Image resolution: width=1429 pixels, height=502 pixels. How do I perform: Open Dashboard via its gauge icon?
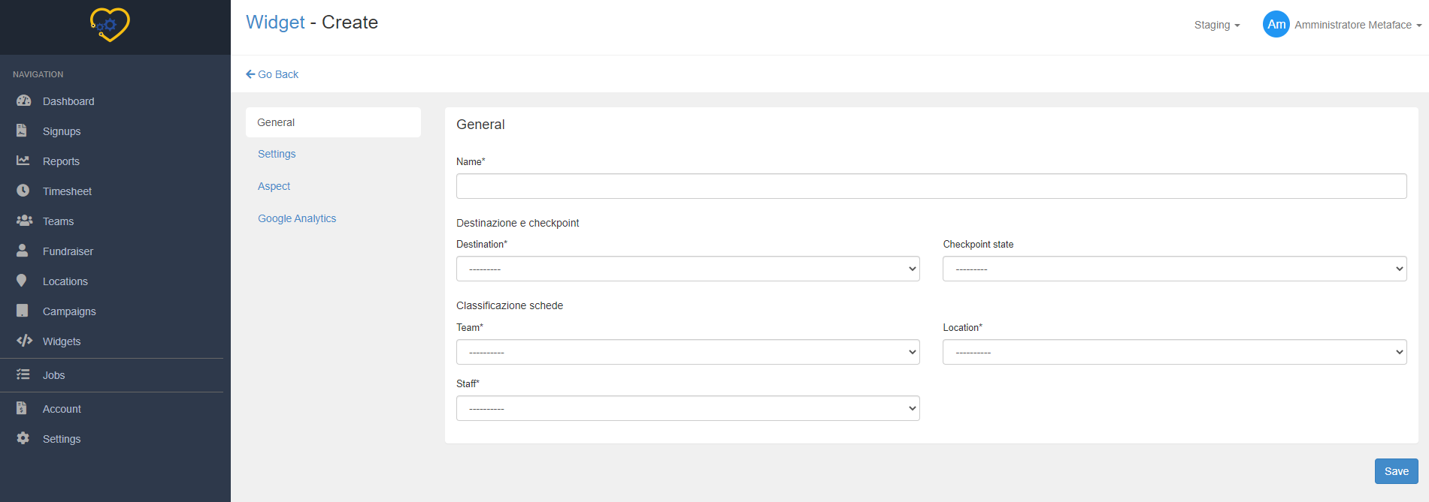point(23,101)
